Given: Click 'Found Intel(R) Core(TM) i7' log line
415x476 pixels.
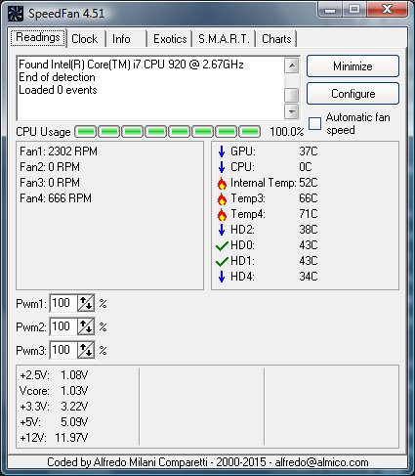Looking at the screenshot, I should pyautogui.click(x=131, y=65).
